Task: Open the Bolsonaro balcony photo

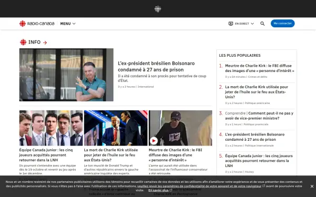Action: click(66, 75)
